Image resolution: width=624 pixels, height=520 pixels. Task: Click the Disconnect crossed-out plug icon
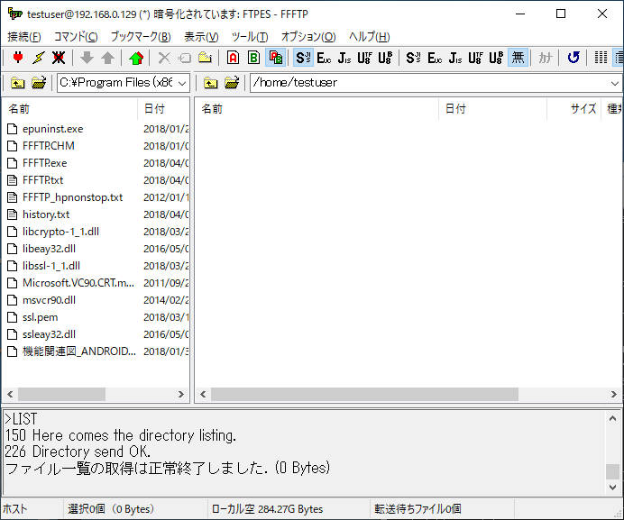point(59,58)
